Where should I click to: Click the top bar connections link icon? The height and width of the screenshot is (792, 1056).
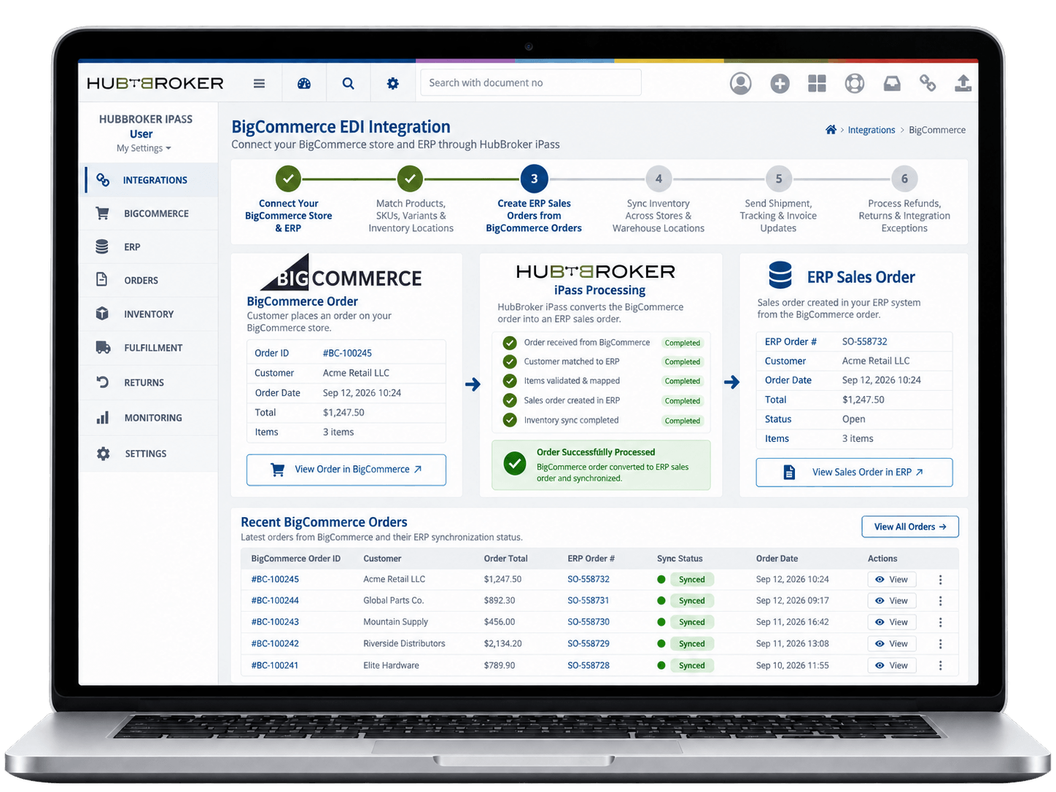point(928,83)
